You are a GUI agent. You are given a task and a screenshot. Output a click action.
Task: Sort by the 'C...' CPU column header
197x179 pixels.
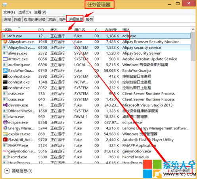click(97, 30)
